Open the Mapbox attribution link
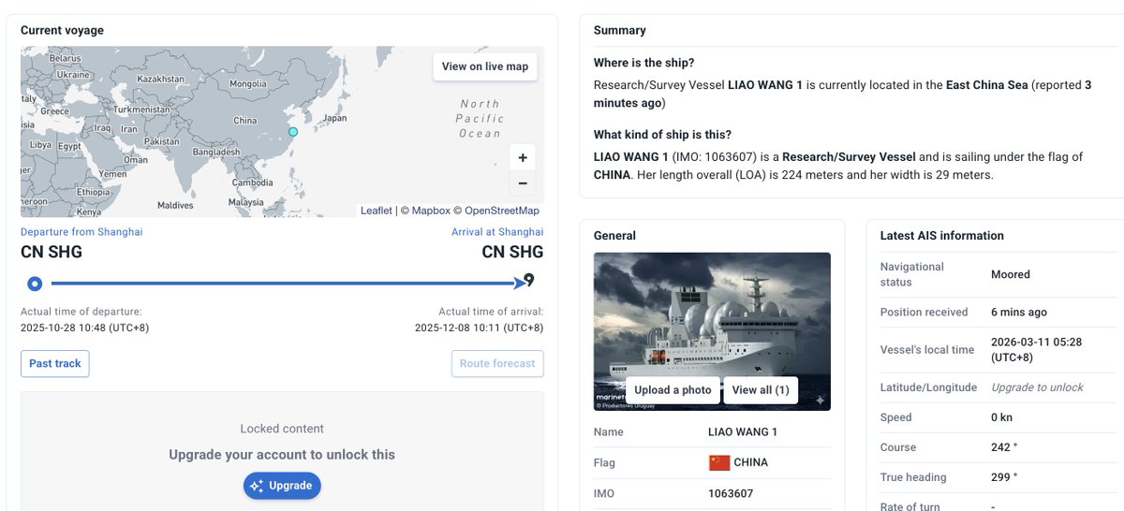 pyautogui.click(x=432, y=211)
